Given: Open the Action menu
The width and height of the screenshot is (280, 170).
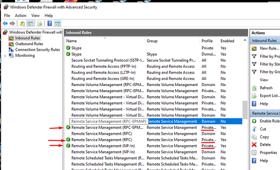Looking at the screenshot, I should tap(21, 15).
